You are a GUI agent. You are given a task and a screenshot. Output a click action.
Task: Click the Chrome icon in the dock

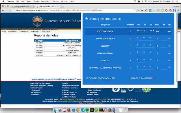78,110
